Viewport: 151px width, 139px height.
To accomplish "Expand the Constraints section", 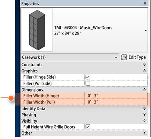I will pyautogui.click(x=144, y=64).
